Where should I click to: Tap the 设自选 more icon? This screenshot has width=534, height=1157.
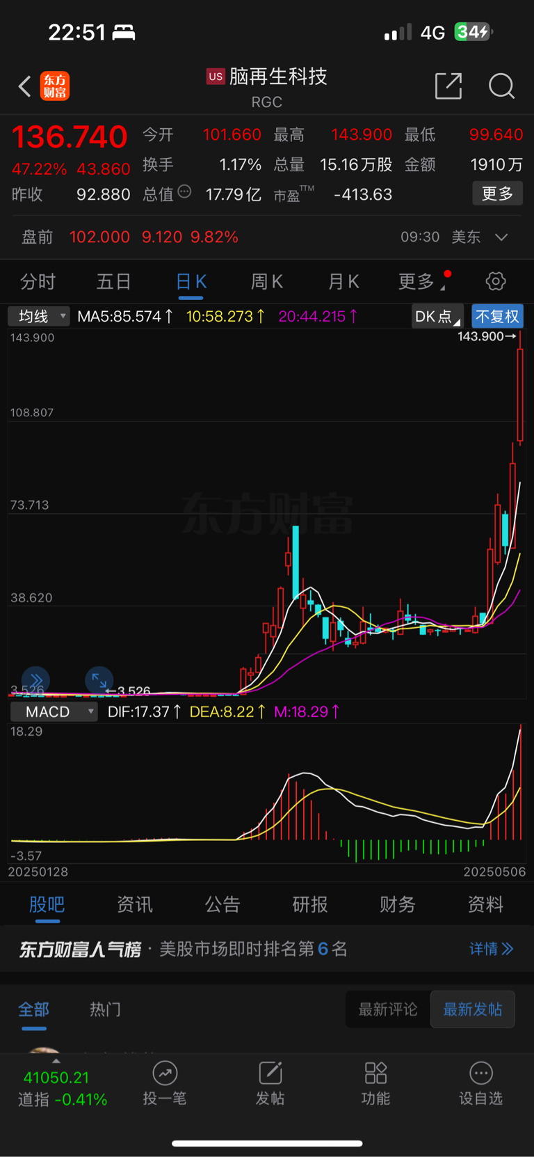tap(481, 1073)
